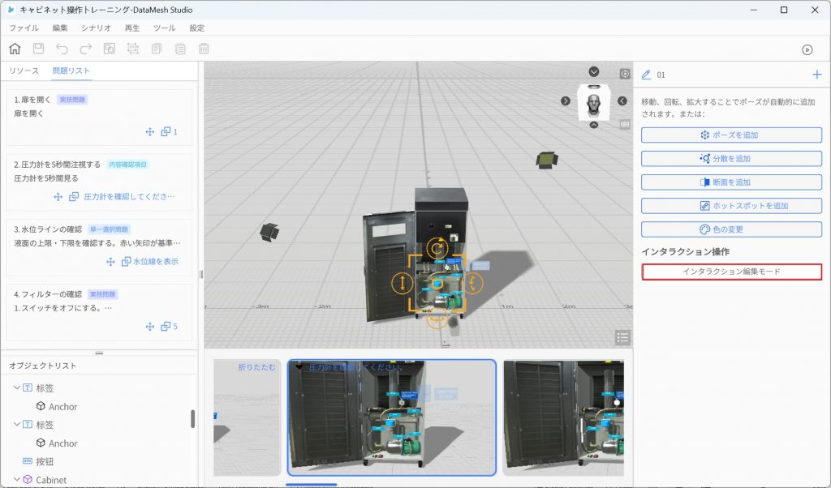The image size is (831, 488).
Task: Toggle the grid display icon in viewport
Action: coord(624,124)
